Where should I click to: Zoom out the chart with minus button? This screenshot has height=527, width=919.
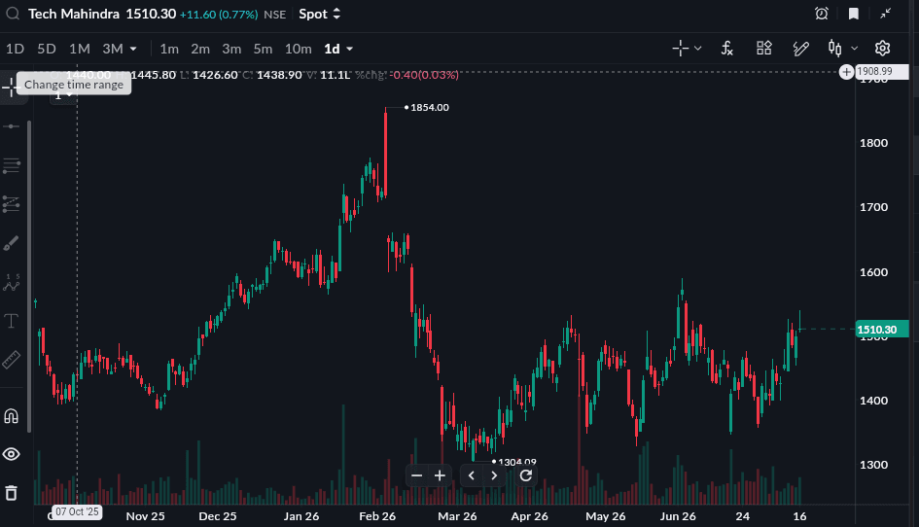point(417,475)
